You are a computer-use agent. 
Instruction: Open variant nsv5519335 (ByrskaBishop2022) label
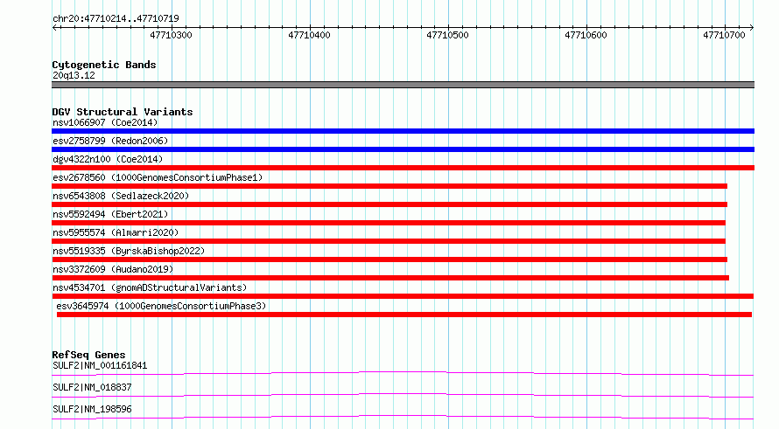[129, 251]
